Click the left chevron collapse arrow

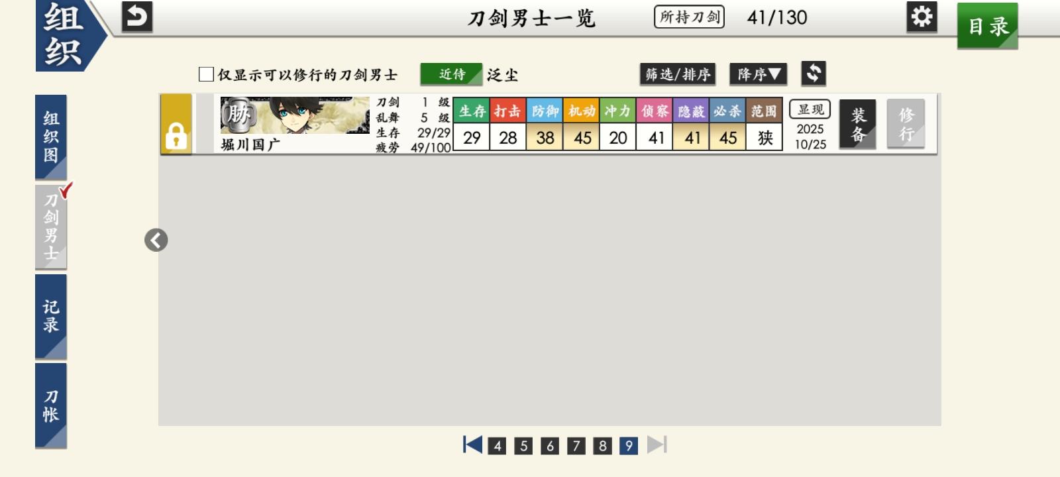(156, 240)
